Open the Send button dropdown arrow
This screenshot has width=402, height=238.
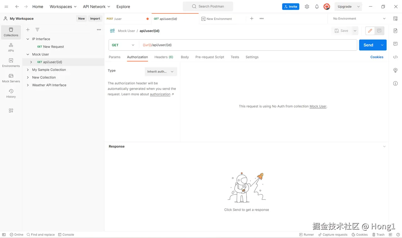(x=382, y=45)
